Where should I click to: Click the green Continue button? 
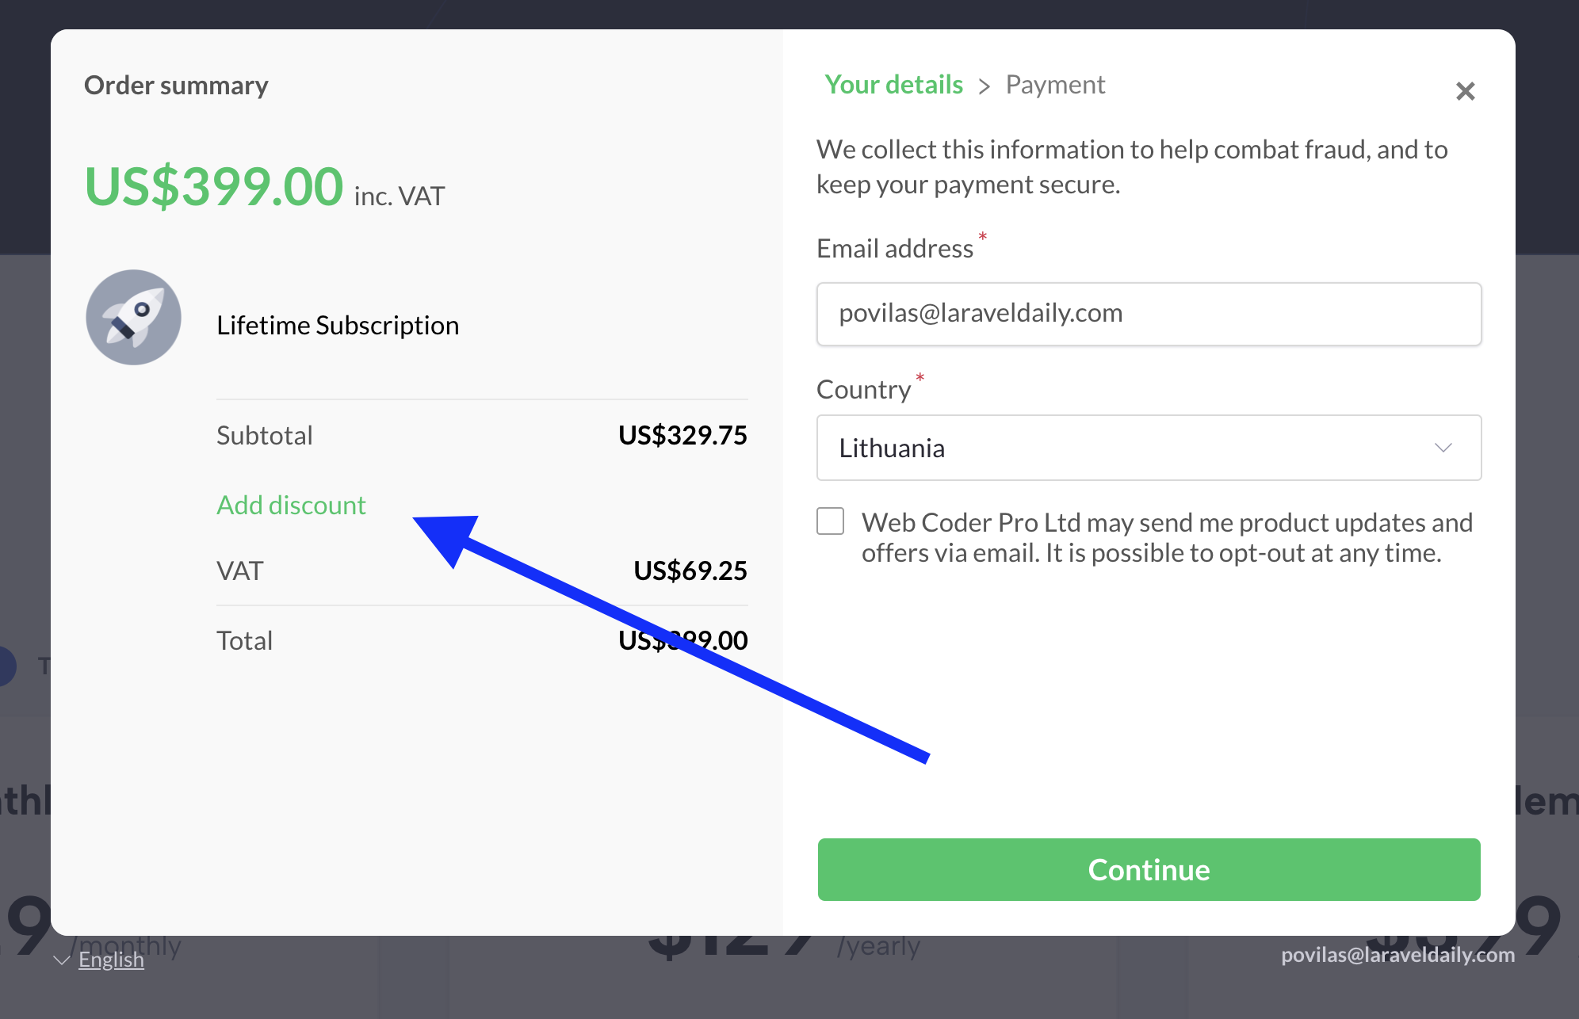[1149, 869]
